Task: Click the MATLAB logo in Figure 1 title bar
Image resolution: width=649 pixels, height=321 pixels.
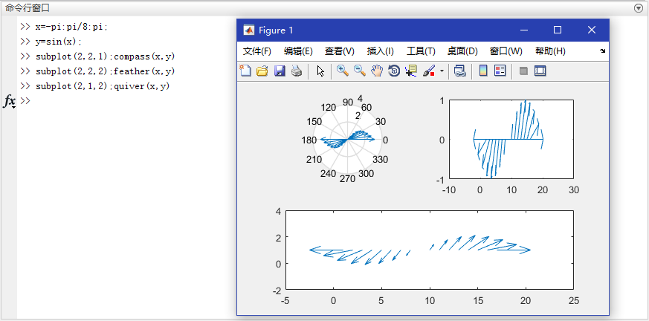Action: point(248,30)
